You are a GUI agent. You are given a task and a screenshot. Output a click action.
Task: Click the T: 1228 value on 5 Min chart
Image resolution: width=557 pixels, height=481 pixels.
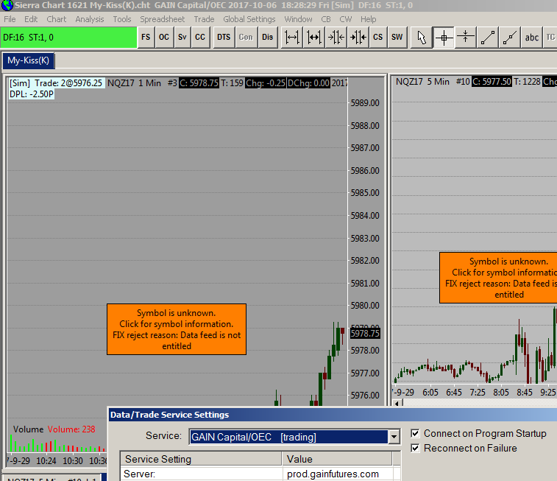click(x=527, y=82)
